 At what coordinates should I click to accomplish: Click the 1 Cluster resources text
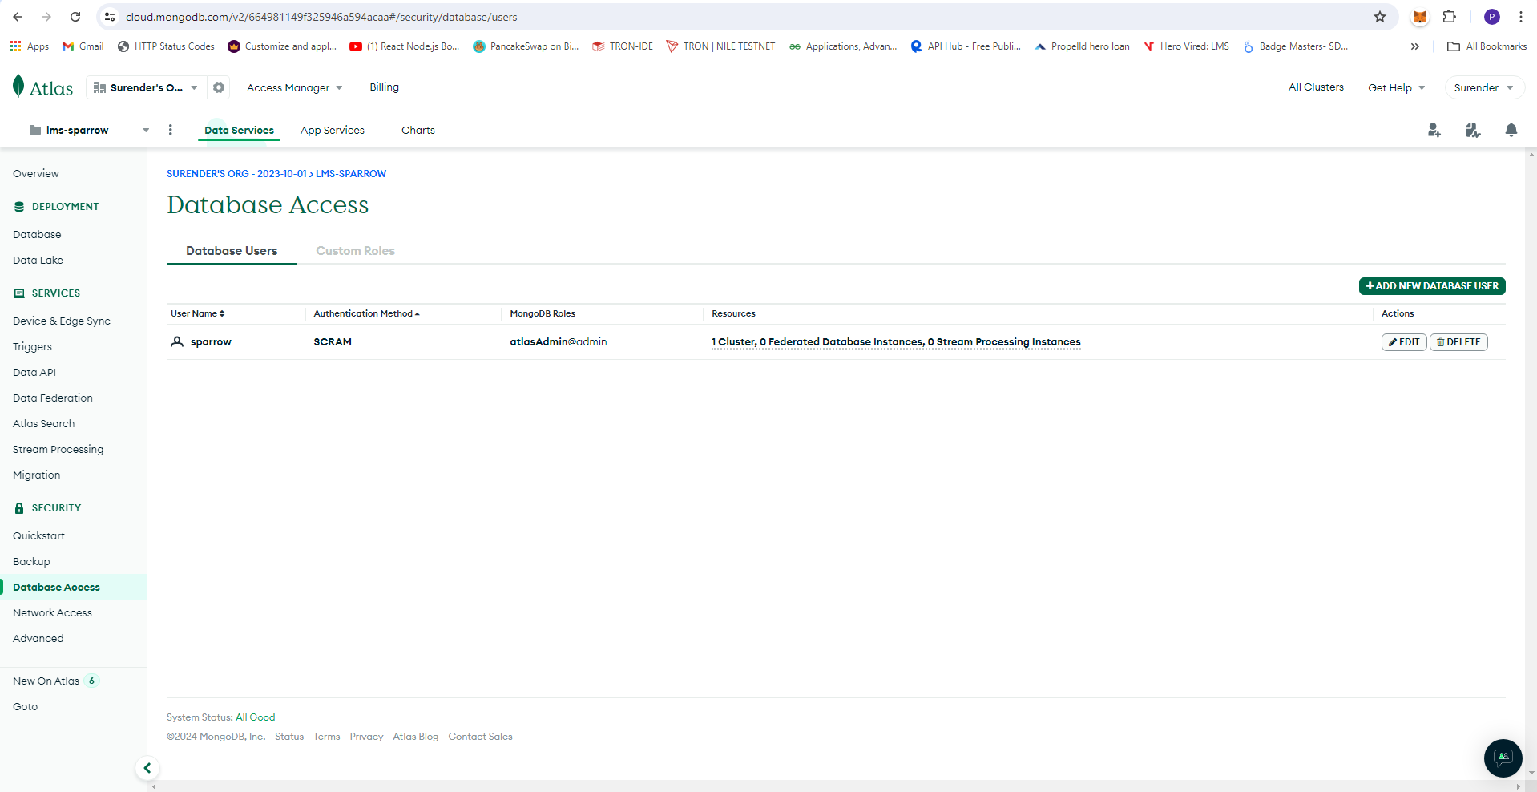[896, 342]
